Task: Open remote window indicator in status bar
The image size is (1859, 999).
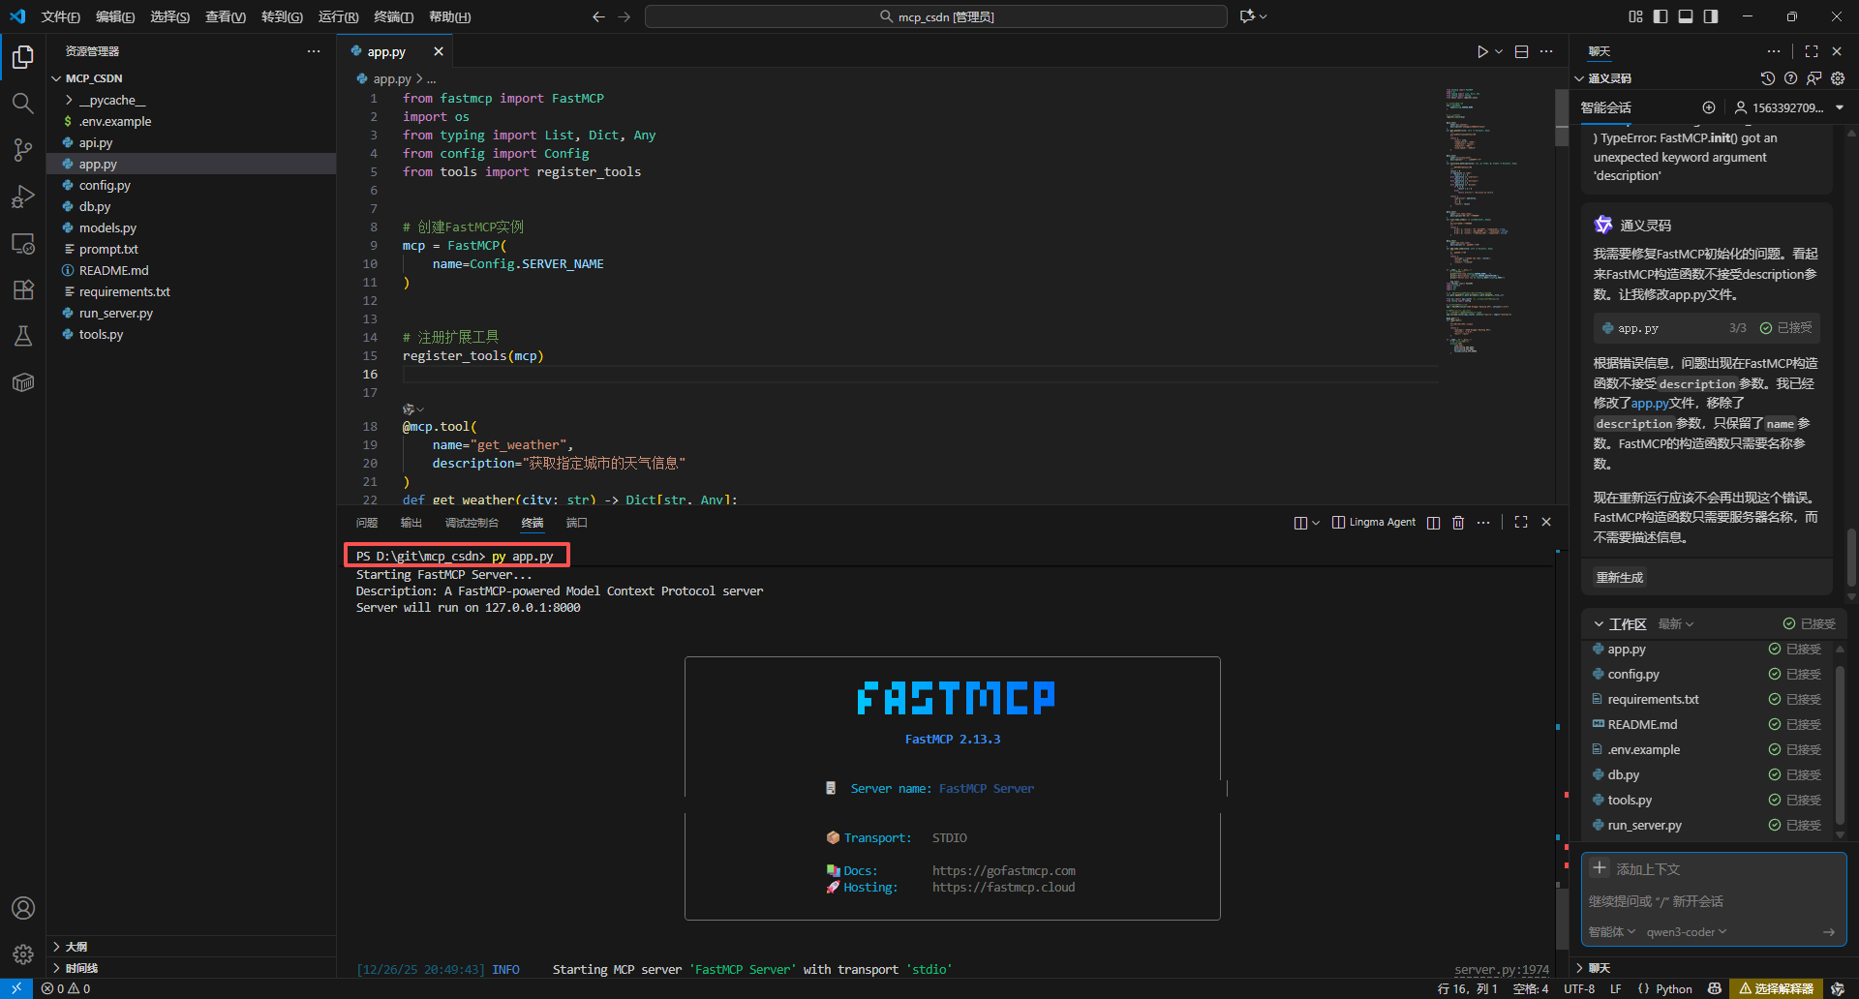Action: pyautogui.click(x=16, y=988)
